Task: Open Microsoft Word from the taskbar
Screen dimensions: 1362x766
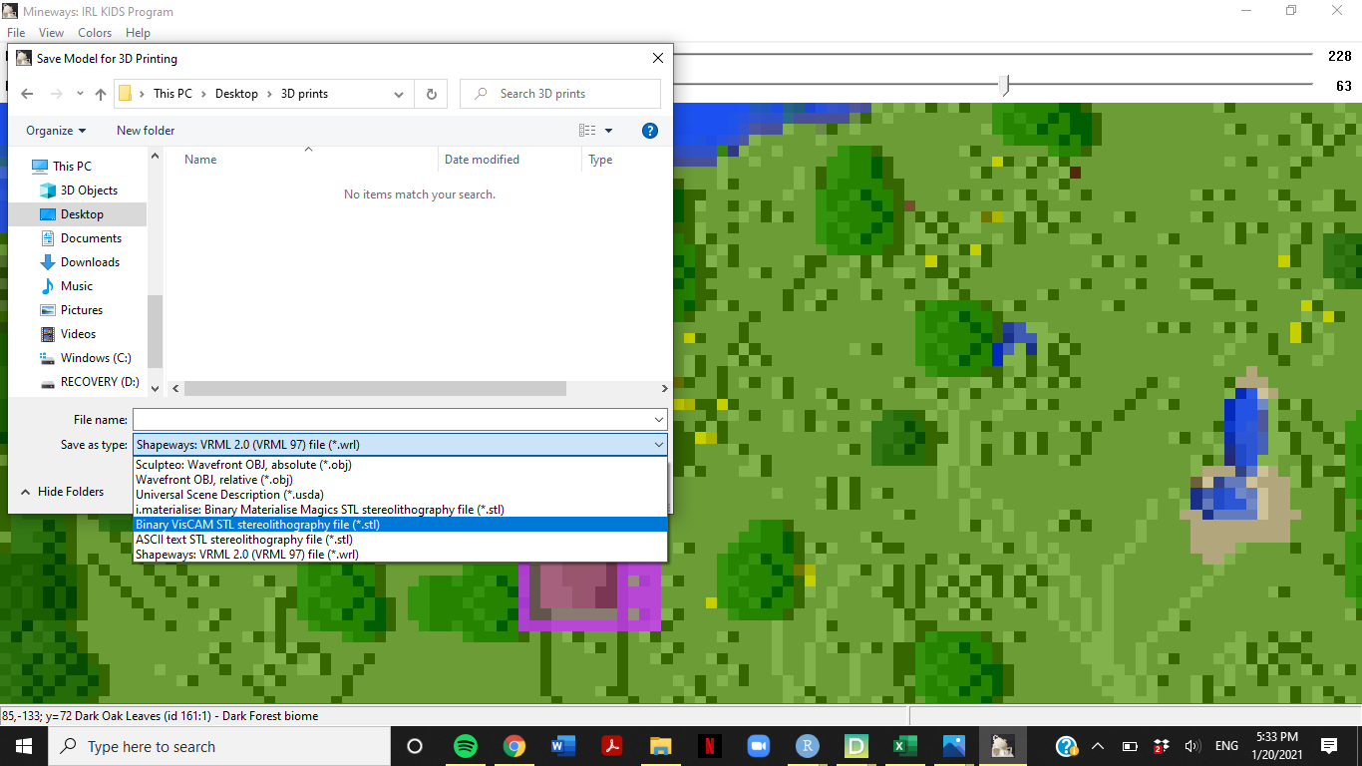Action: 562,746
